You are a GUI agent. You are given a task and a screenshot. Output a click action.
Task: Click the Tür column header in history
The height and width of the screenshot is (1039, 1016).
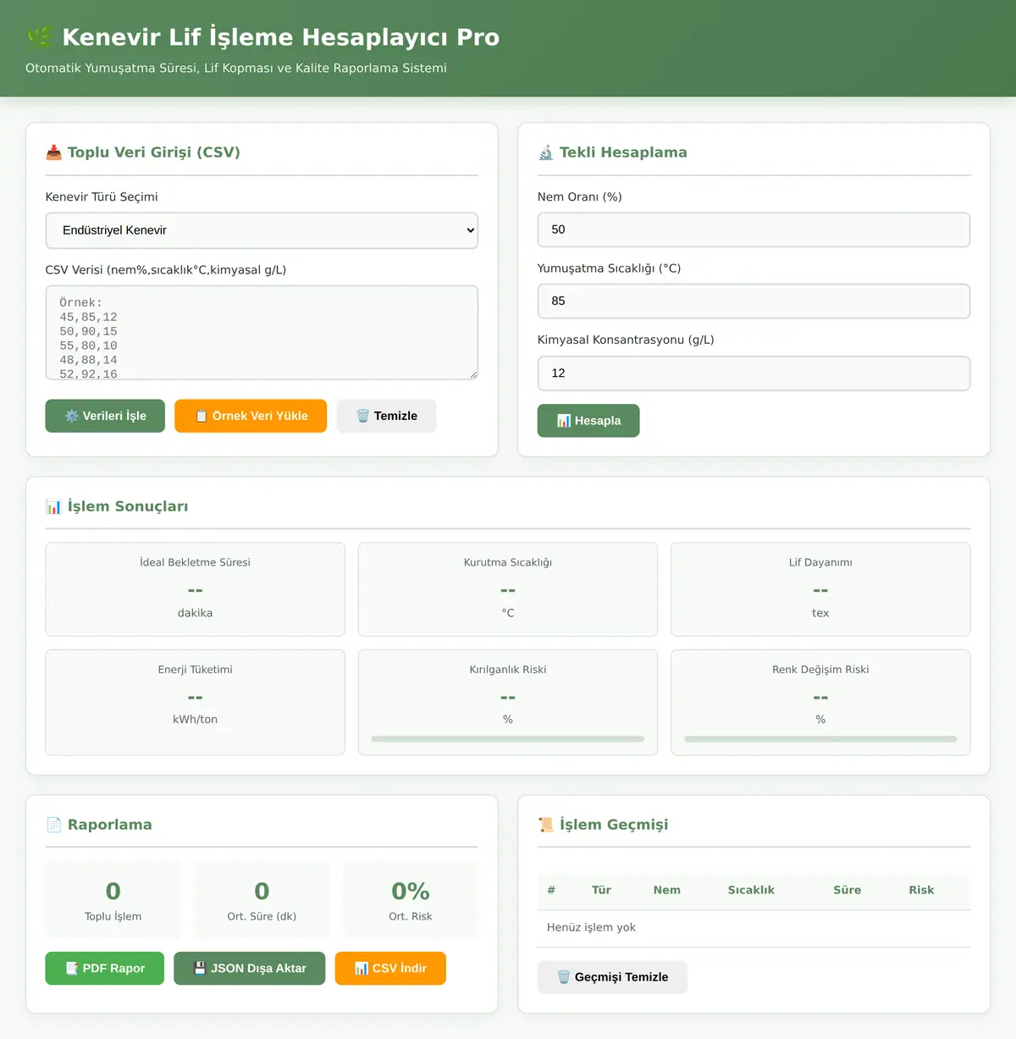coord(601,890)
